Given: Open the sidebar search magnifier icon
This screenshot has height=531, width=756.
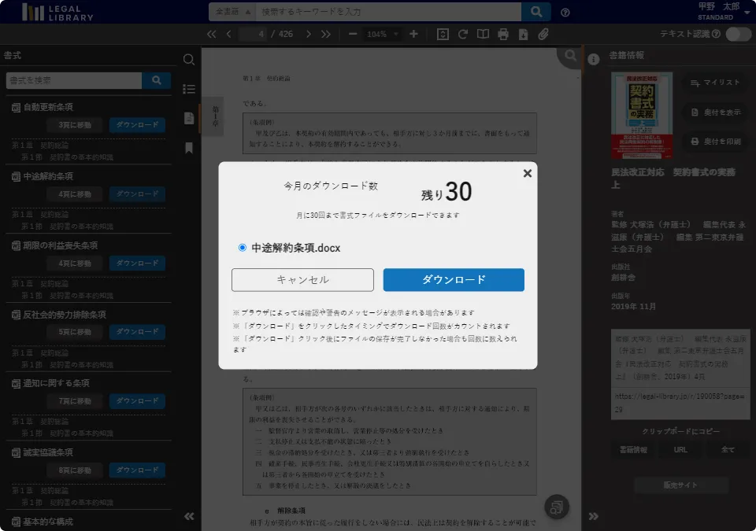Looking at the screenshot, I should point(189,59).
